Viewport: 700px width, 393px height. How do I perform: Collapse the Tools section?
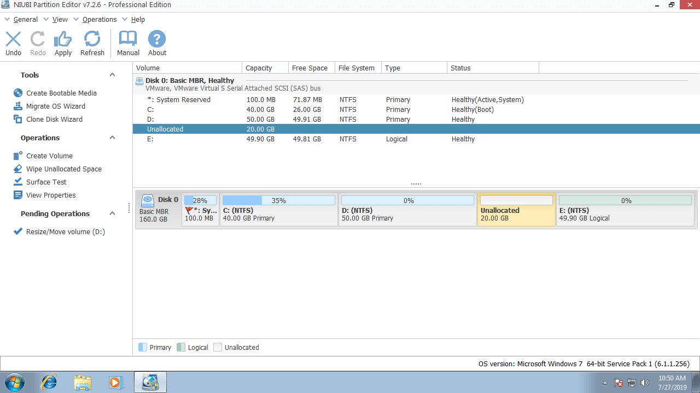click(x=112, y=75)
